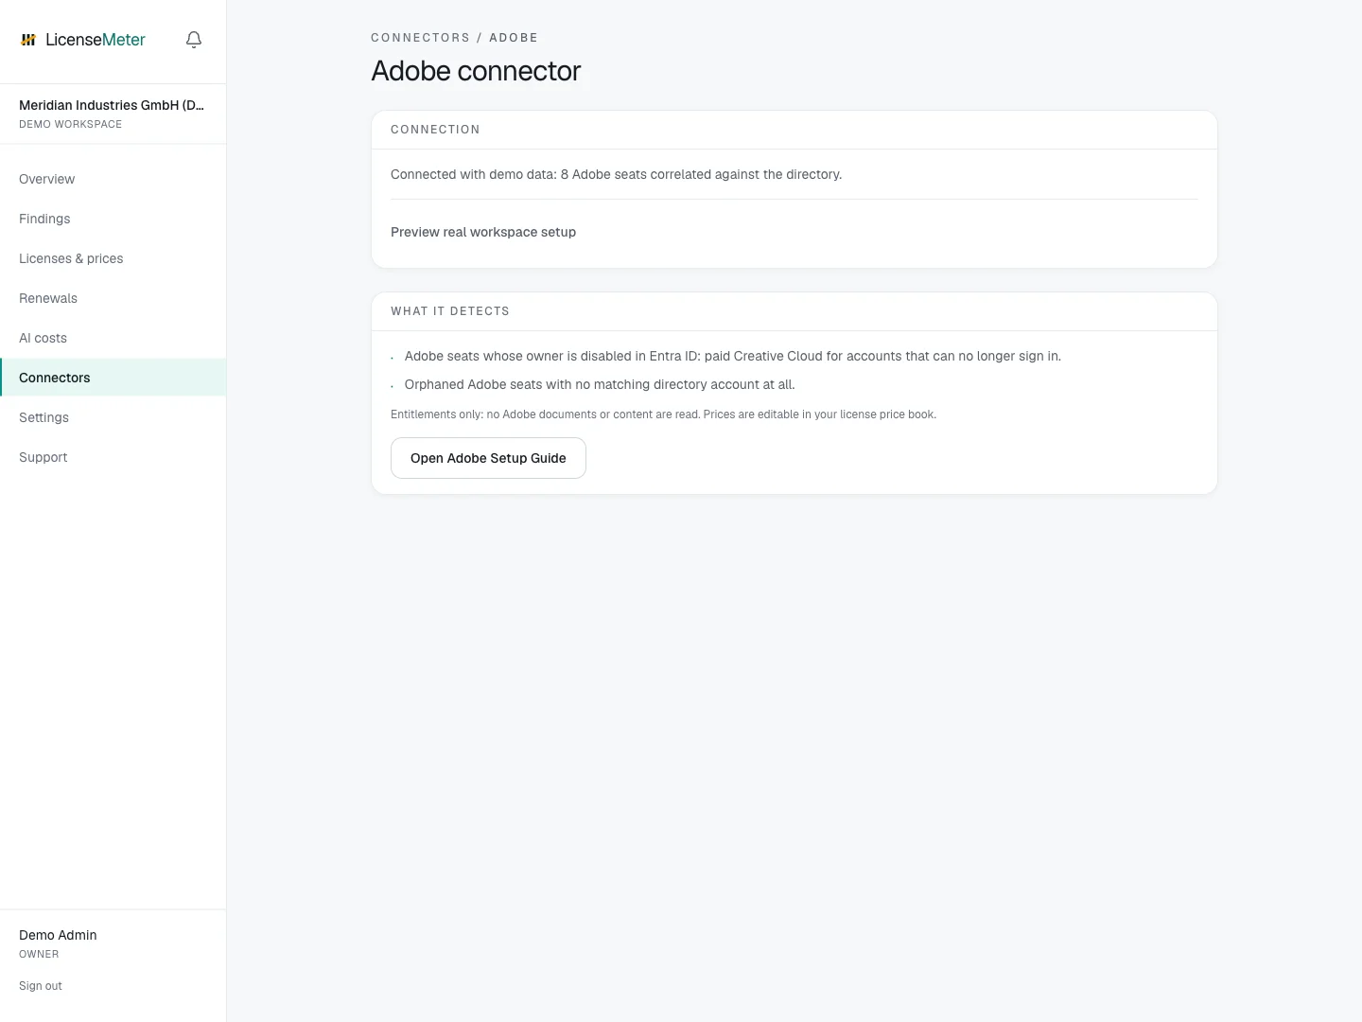Open Settings from the sidebar

click(x=113, y=417)
